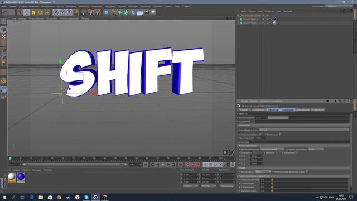The width and height of the screenshot is (357, 201).
Task: Play the animation forward
Action: tap(163, 165)
